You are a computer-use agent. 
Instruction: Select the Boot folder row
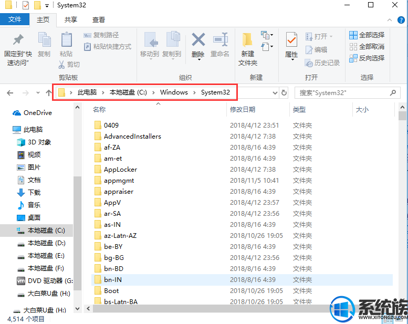[x=242, y=291]
